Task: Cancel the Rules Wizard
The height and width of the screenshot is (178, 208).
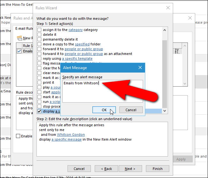Action: tap(79, 169)
